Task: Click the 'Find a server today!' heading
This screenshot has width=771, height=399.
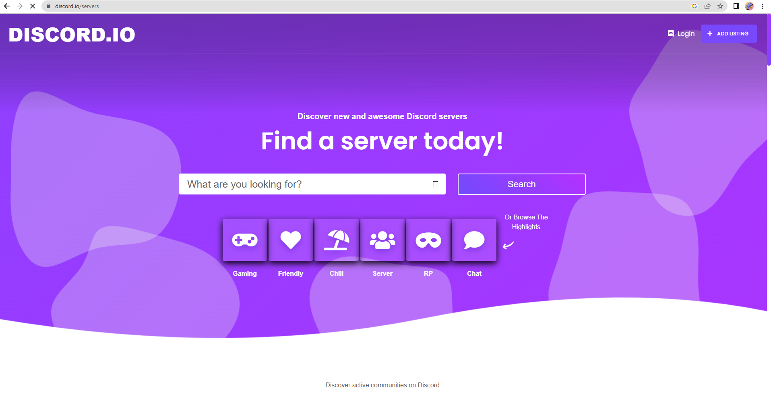Action: [382, 141]
